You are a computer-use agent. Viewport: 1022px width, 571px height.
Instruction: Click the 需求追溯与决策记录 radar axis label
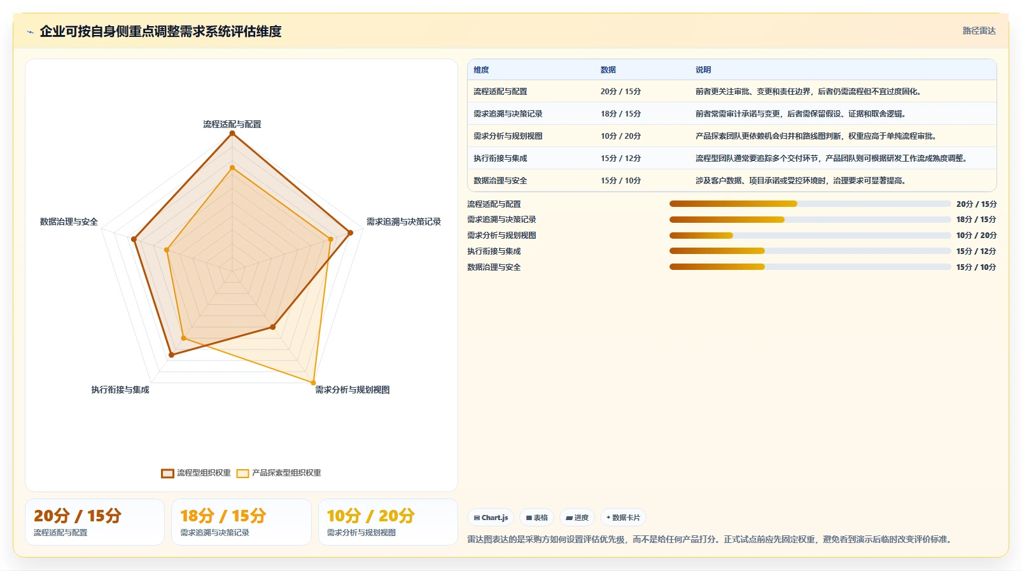click(403, 222)
